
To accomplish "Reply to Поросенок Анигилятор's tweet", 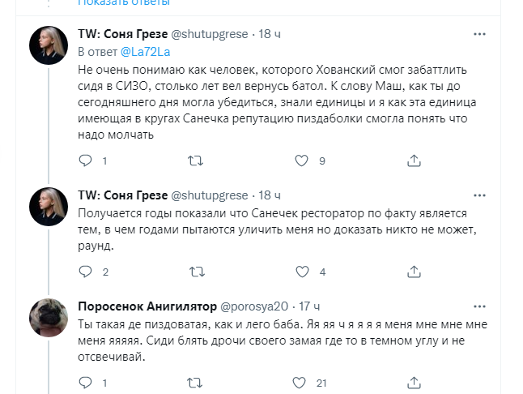I will [x=86, y=383].
